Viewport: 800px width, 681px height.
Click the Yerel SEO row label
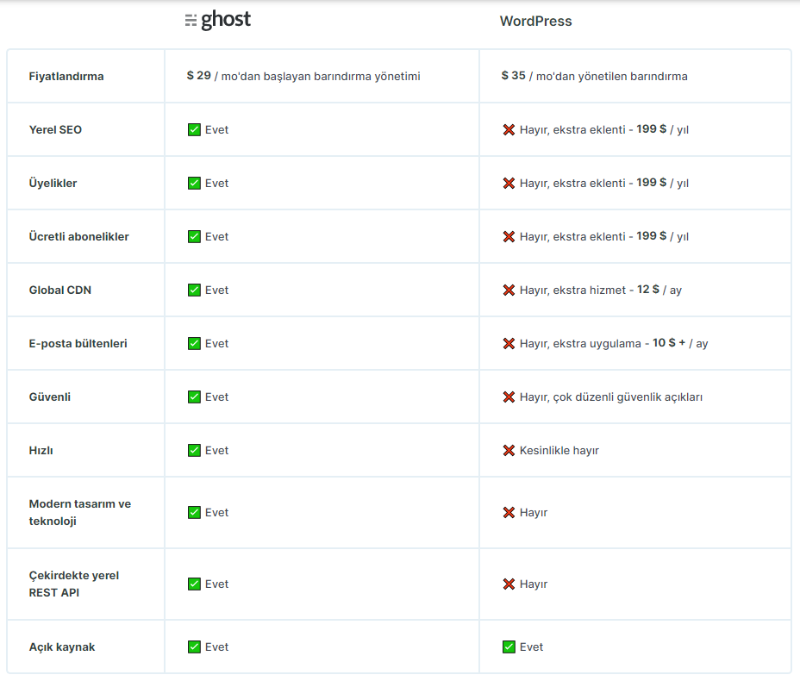55,129
